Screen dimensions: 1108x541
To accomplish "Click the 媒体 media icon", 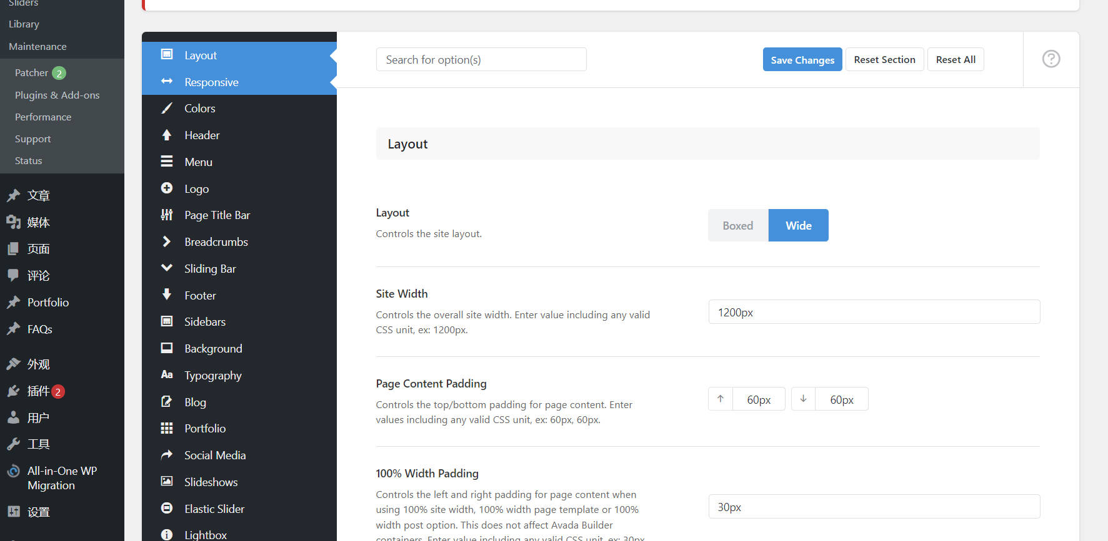I will point(13,222).
